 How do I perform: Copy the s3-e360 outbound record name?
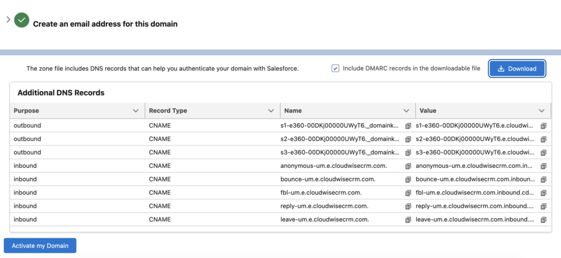point(408,153)
